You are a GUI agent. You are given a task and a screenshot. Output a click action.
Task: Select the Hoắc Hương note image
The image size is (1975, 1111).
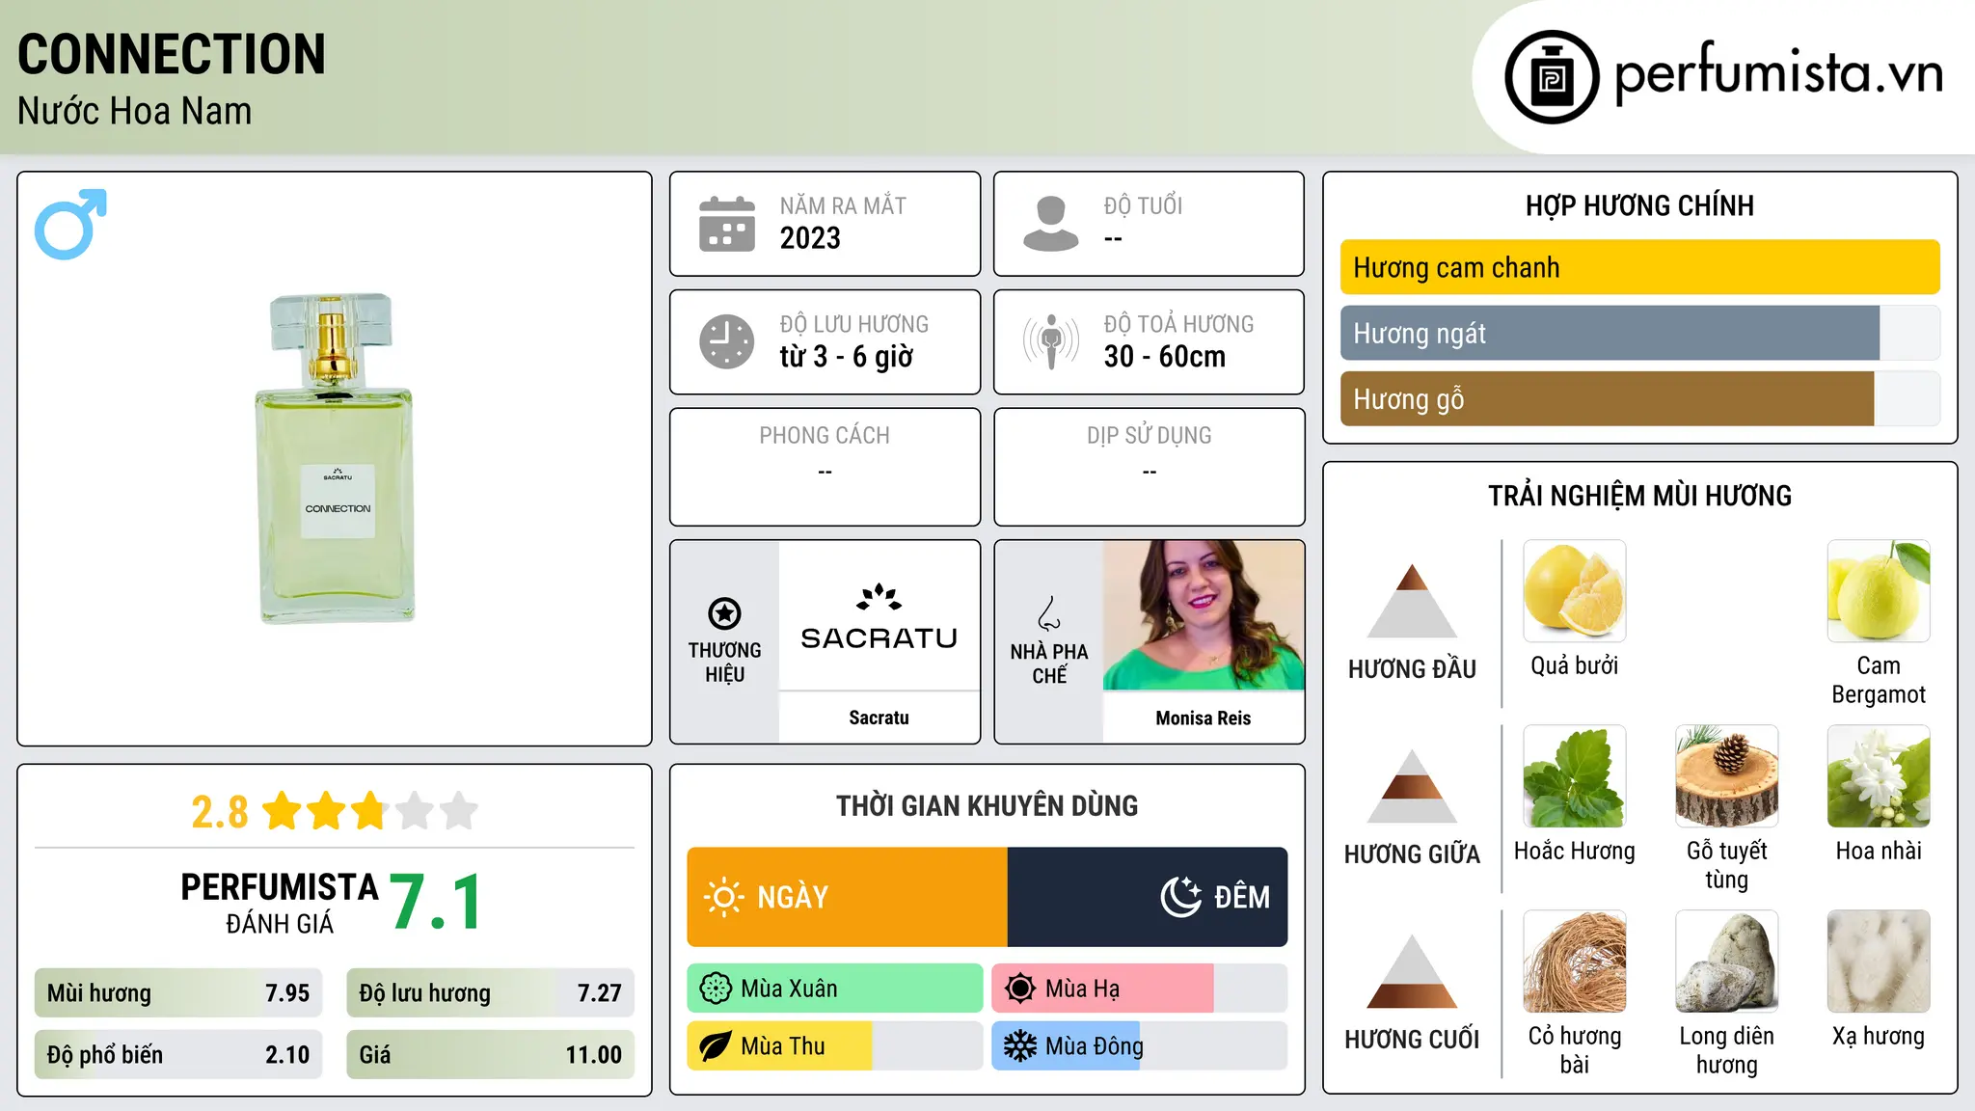click(x=1575, y=776)
